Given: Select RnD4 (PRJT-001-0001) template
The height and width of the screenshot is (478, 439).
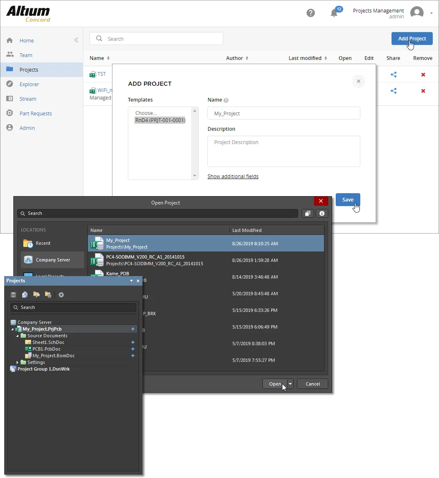Looking at the screenshot, I should (x=160, y=120).
